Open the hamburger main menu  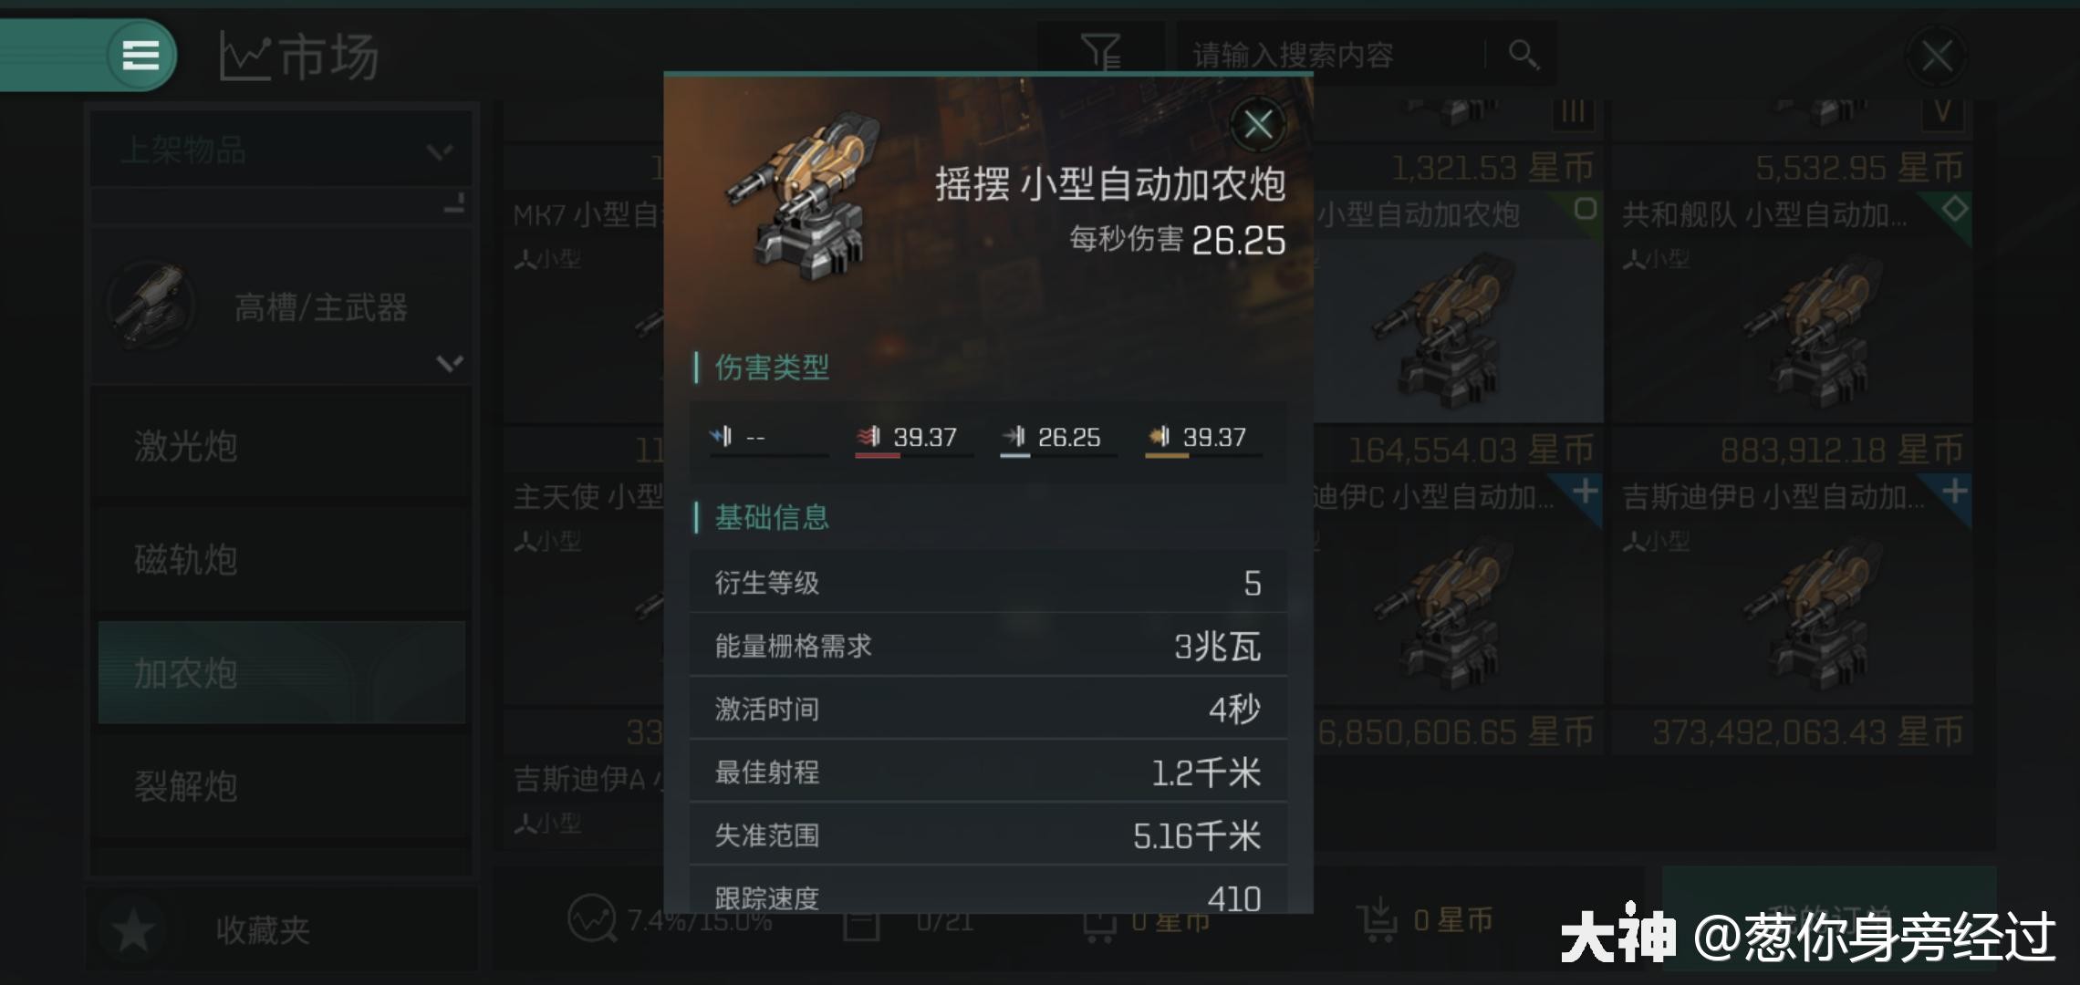(141, 55)
